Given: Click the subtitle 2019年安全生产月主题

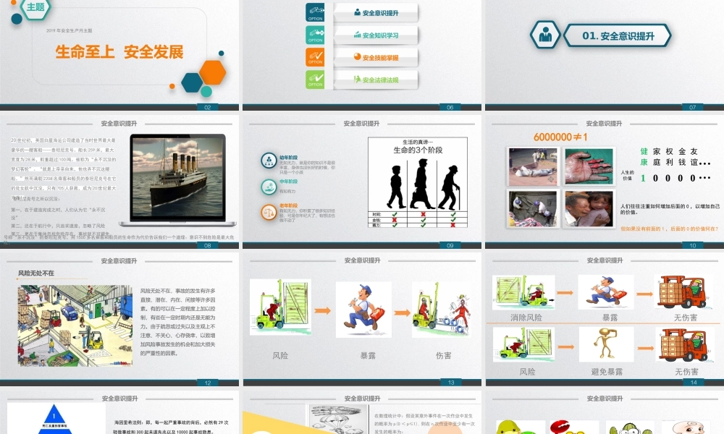Looking at the screenshot, I should [70, 30].
